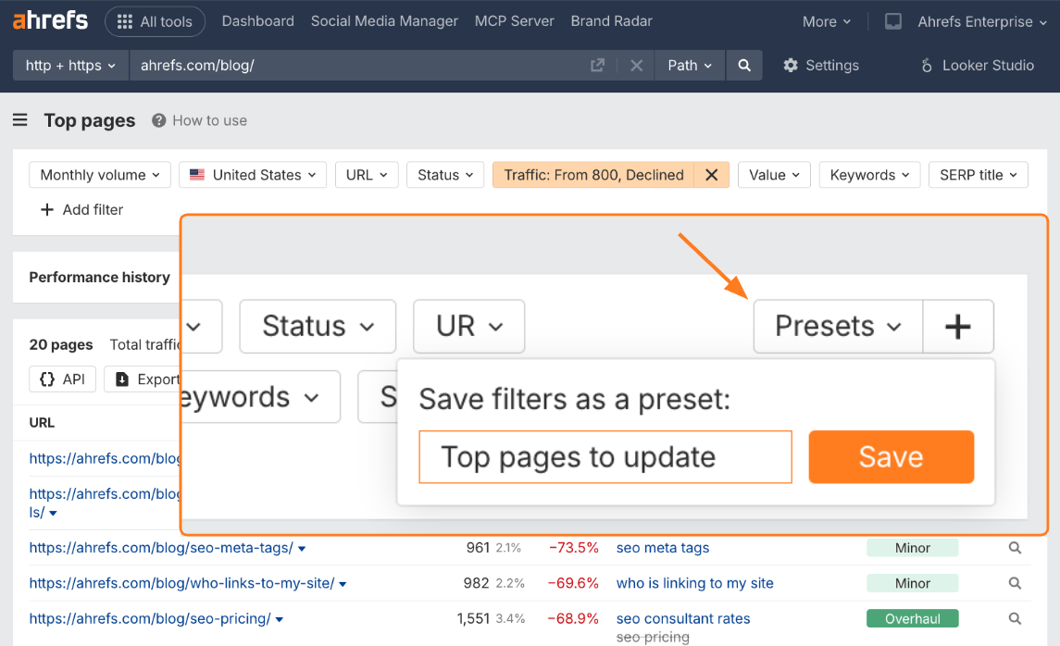1060x646 pixels.
Task: Open the All tools launcher grid icon
Action: pyautogui.click(x=124, y=20)
